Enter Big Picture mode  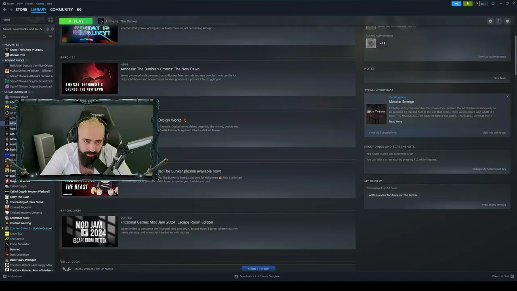493,4
